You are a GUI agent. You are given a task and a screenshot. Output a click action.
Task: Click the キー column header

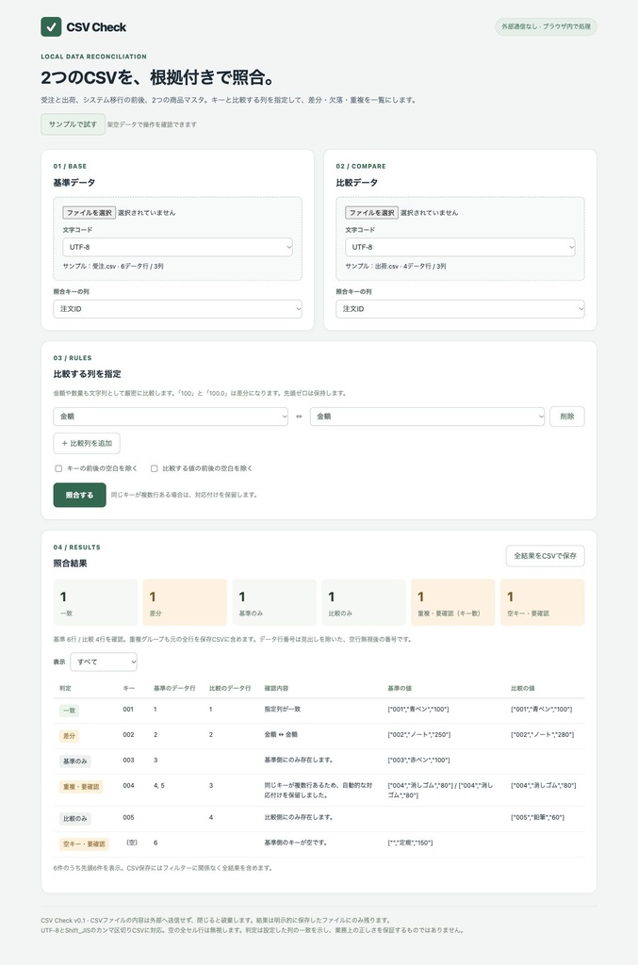[128, 688]
